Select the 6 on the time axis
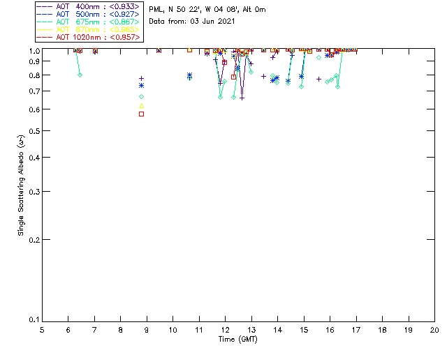This screenshot has width=447, height=357. [68, 330]
